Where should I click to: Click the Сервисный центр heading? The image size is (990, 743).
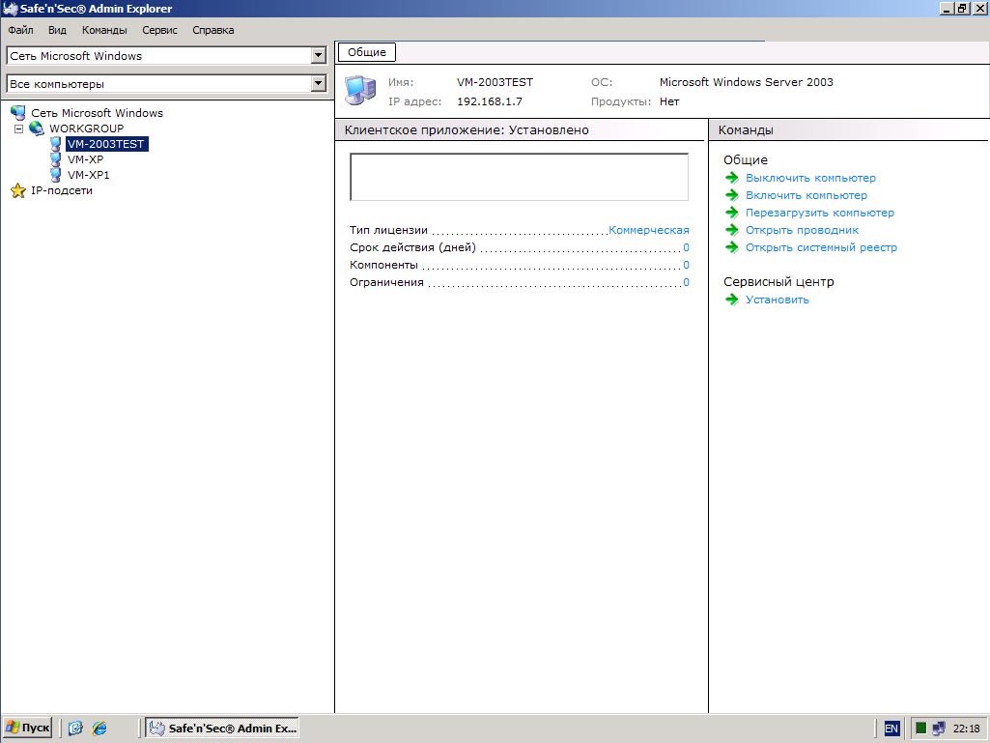pos(778,282)
